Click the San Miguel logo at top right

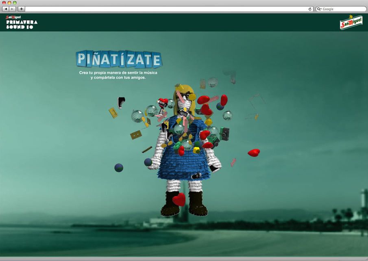(x=351, y=22)
